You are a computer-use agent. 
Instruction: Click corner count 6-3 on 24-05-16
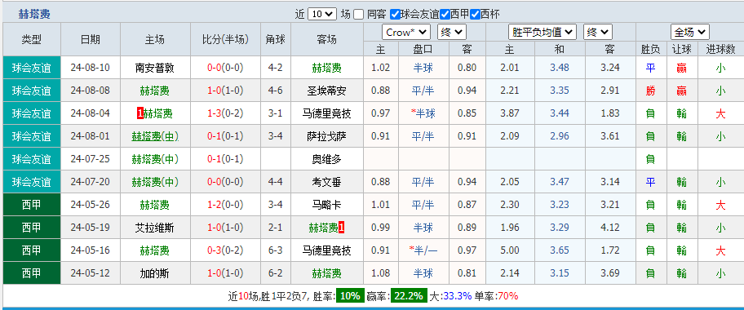pyautogui.click(x=276, y=250)
